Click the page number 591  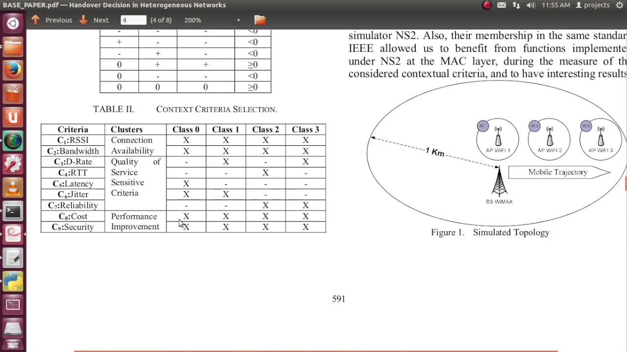(x=338, y=299)
